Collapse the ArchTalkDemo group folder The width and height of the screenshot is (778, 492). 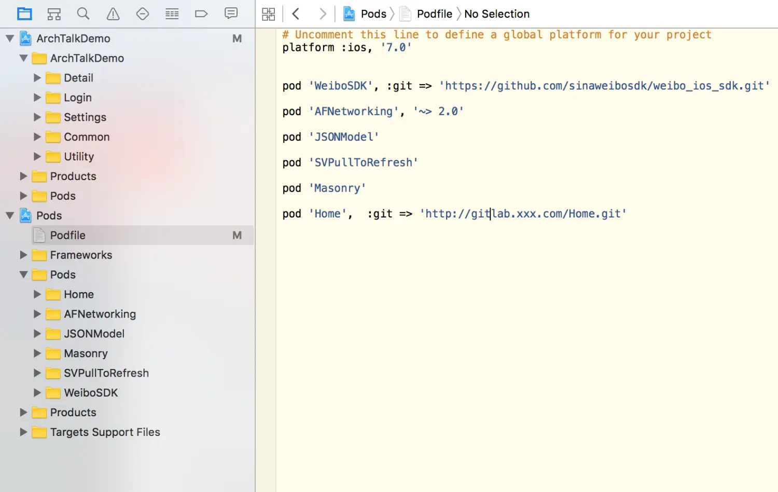[23, 58]
